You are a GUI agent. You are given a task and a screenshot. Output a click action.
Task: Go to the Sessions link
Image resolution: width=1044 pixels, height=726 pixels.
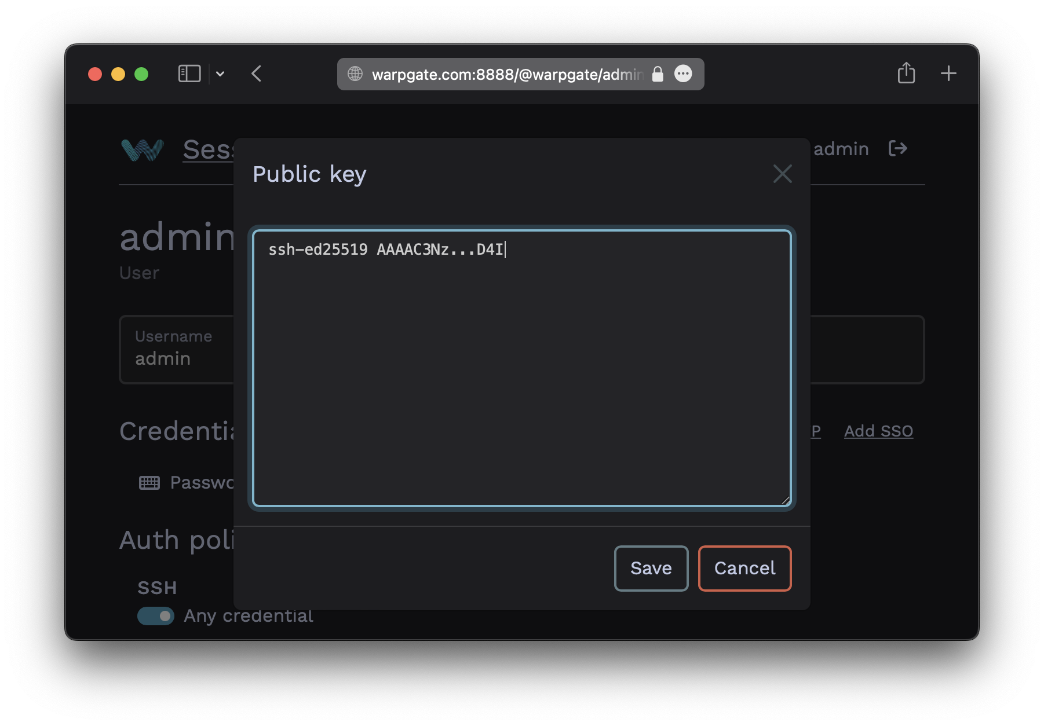tap(209, 149)
